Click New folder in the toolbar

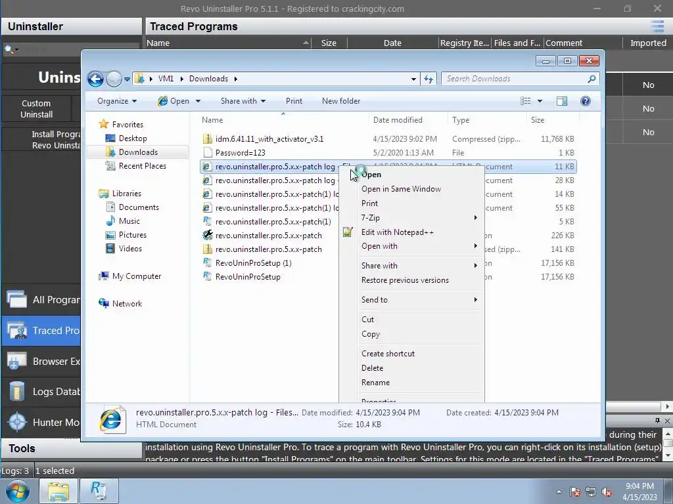click(x=341, y=101)
